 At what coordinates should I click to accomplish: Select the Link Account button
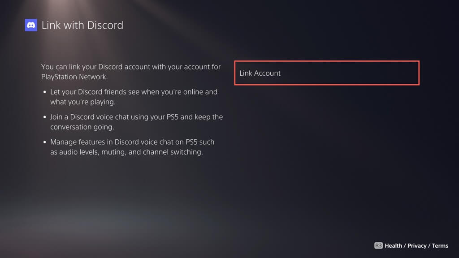click(326, 73)
